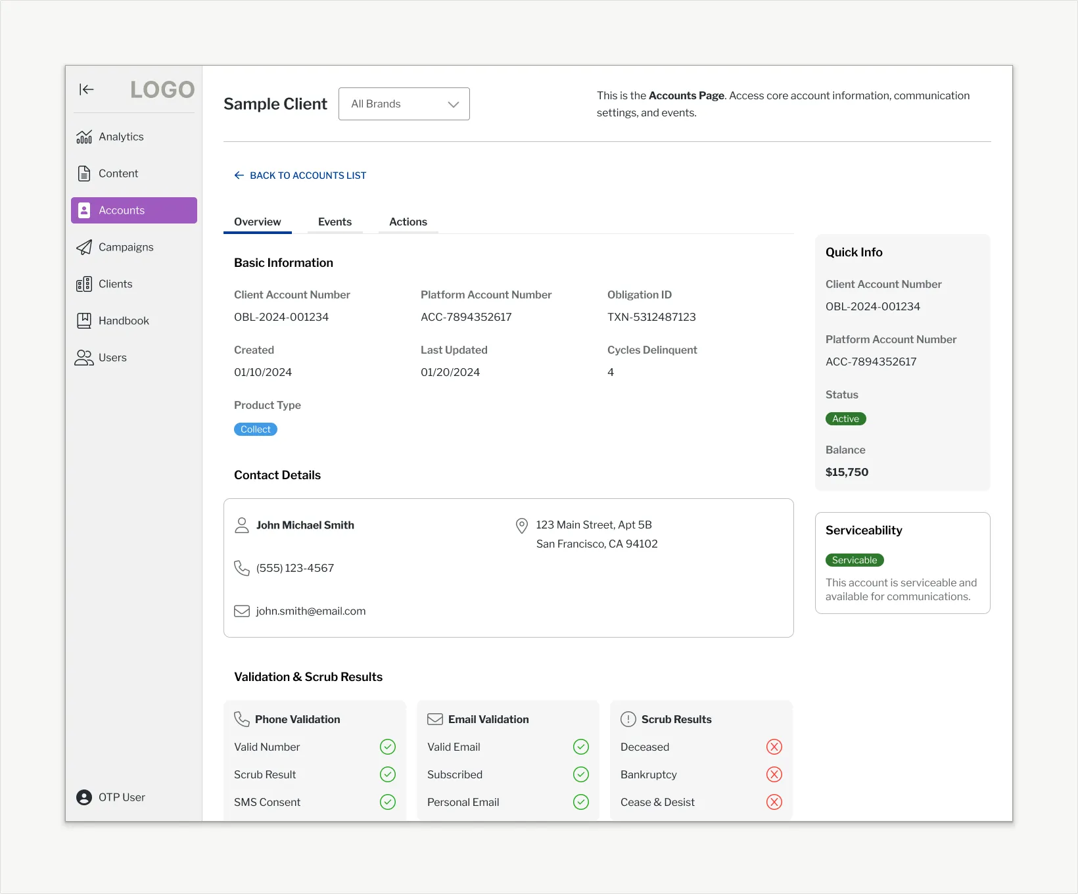The image size is (1078, 894).
Task: Click the green check for Valid Number
Action: pyautogui.click(x=388, y=747)
